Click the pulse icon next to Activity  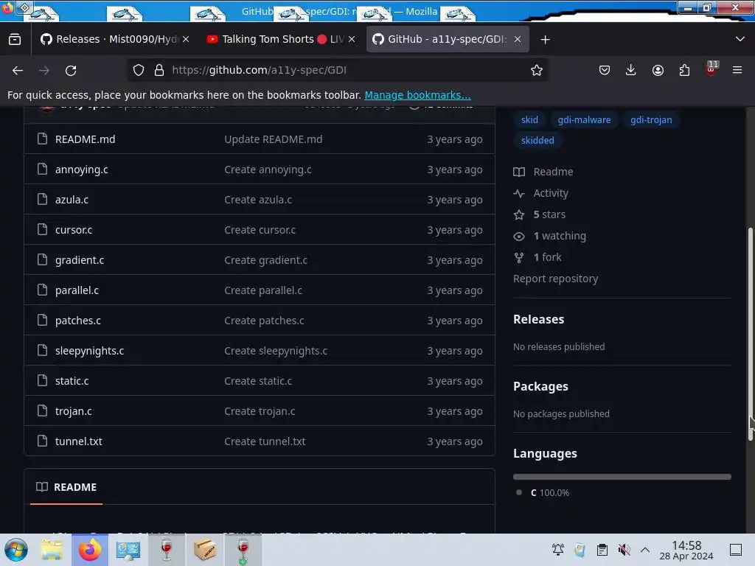click(x=519, y=194)
